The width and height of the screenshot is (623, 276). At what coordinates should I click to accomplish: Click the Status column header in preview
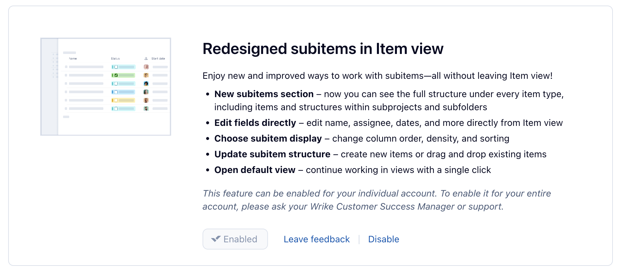115,59
